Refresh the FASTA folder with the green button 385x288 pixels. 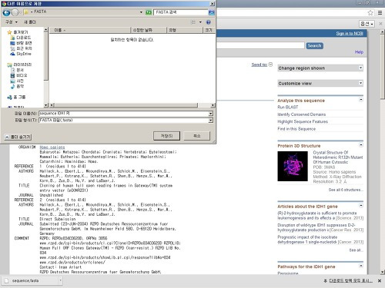click(x=149, y=12)
